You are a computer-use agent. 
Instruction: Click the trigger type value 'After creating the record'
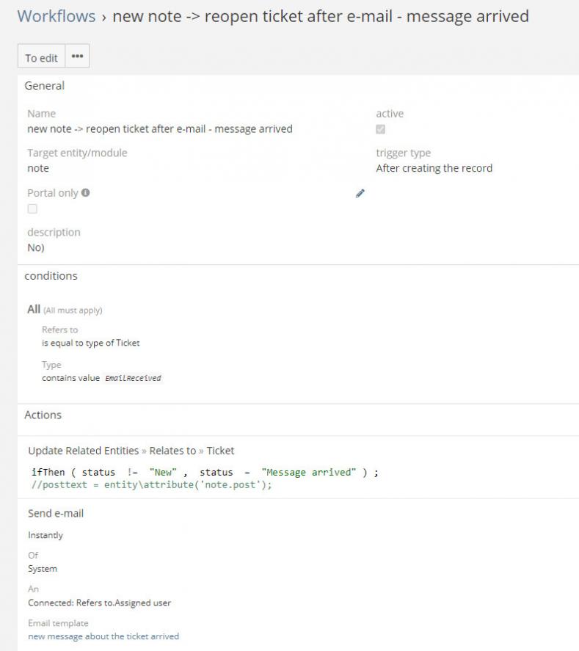point(434,168)
